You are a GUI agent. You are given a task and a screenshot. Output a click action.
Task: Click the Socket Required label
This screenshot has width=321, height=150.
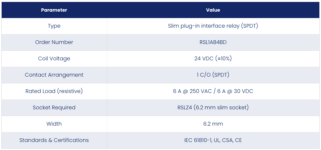pyautogui.click(x=54, y=107)
